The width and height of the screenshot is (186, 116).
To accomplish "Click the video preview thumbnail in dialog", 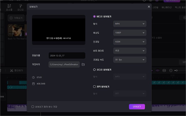I will [x=59, y=30].
